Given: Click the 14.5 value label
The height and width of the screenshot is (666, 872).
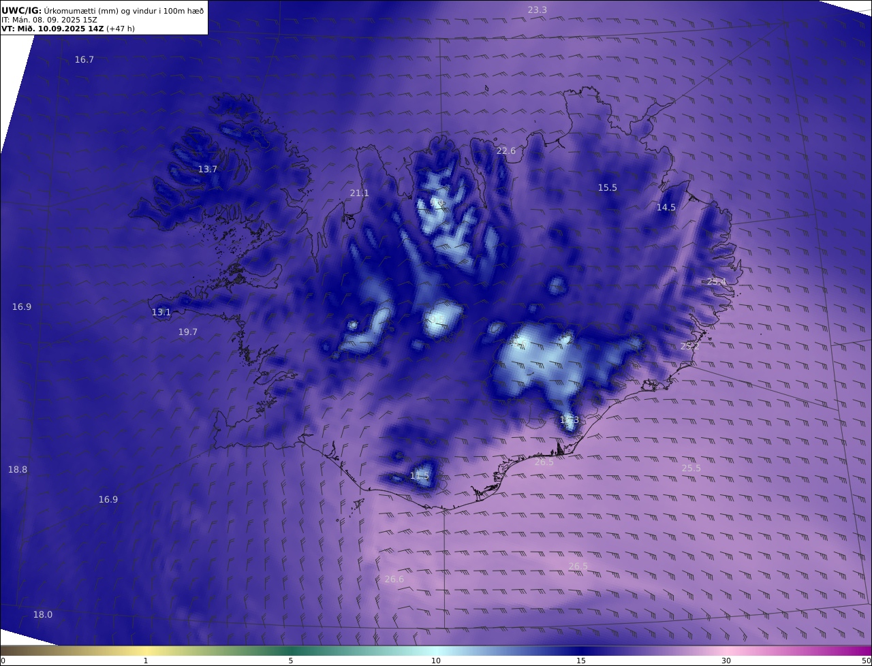Looking at the screenshot, I should click(x=666, y=208).
